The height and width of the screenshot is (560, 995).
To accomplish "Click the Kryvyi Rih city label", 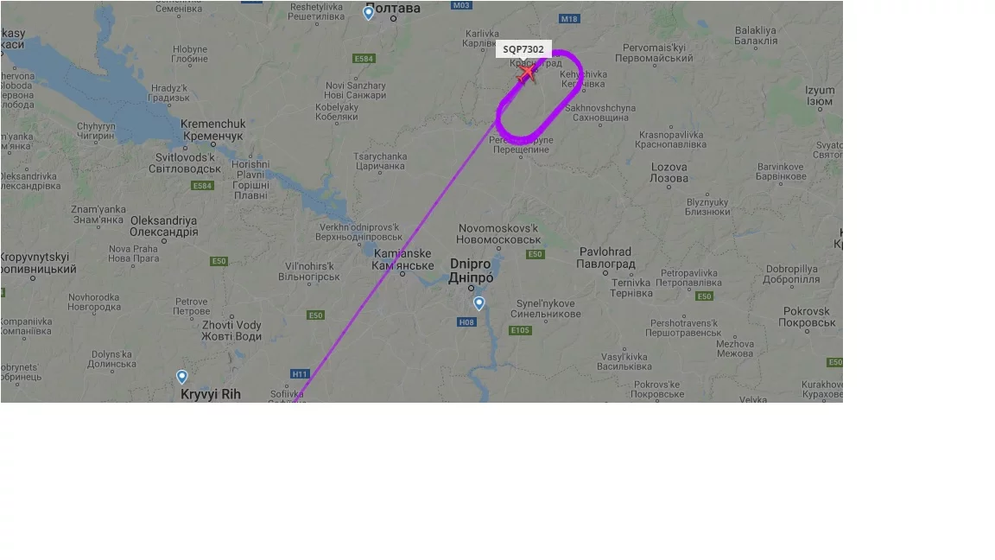I will click(x=211, y=394).
